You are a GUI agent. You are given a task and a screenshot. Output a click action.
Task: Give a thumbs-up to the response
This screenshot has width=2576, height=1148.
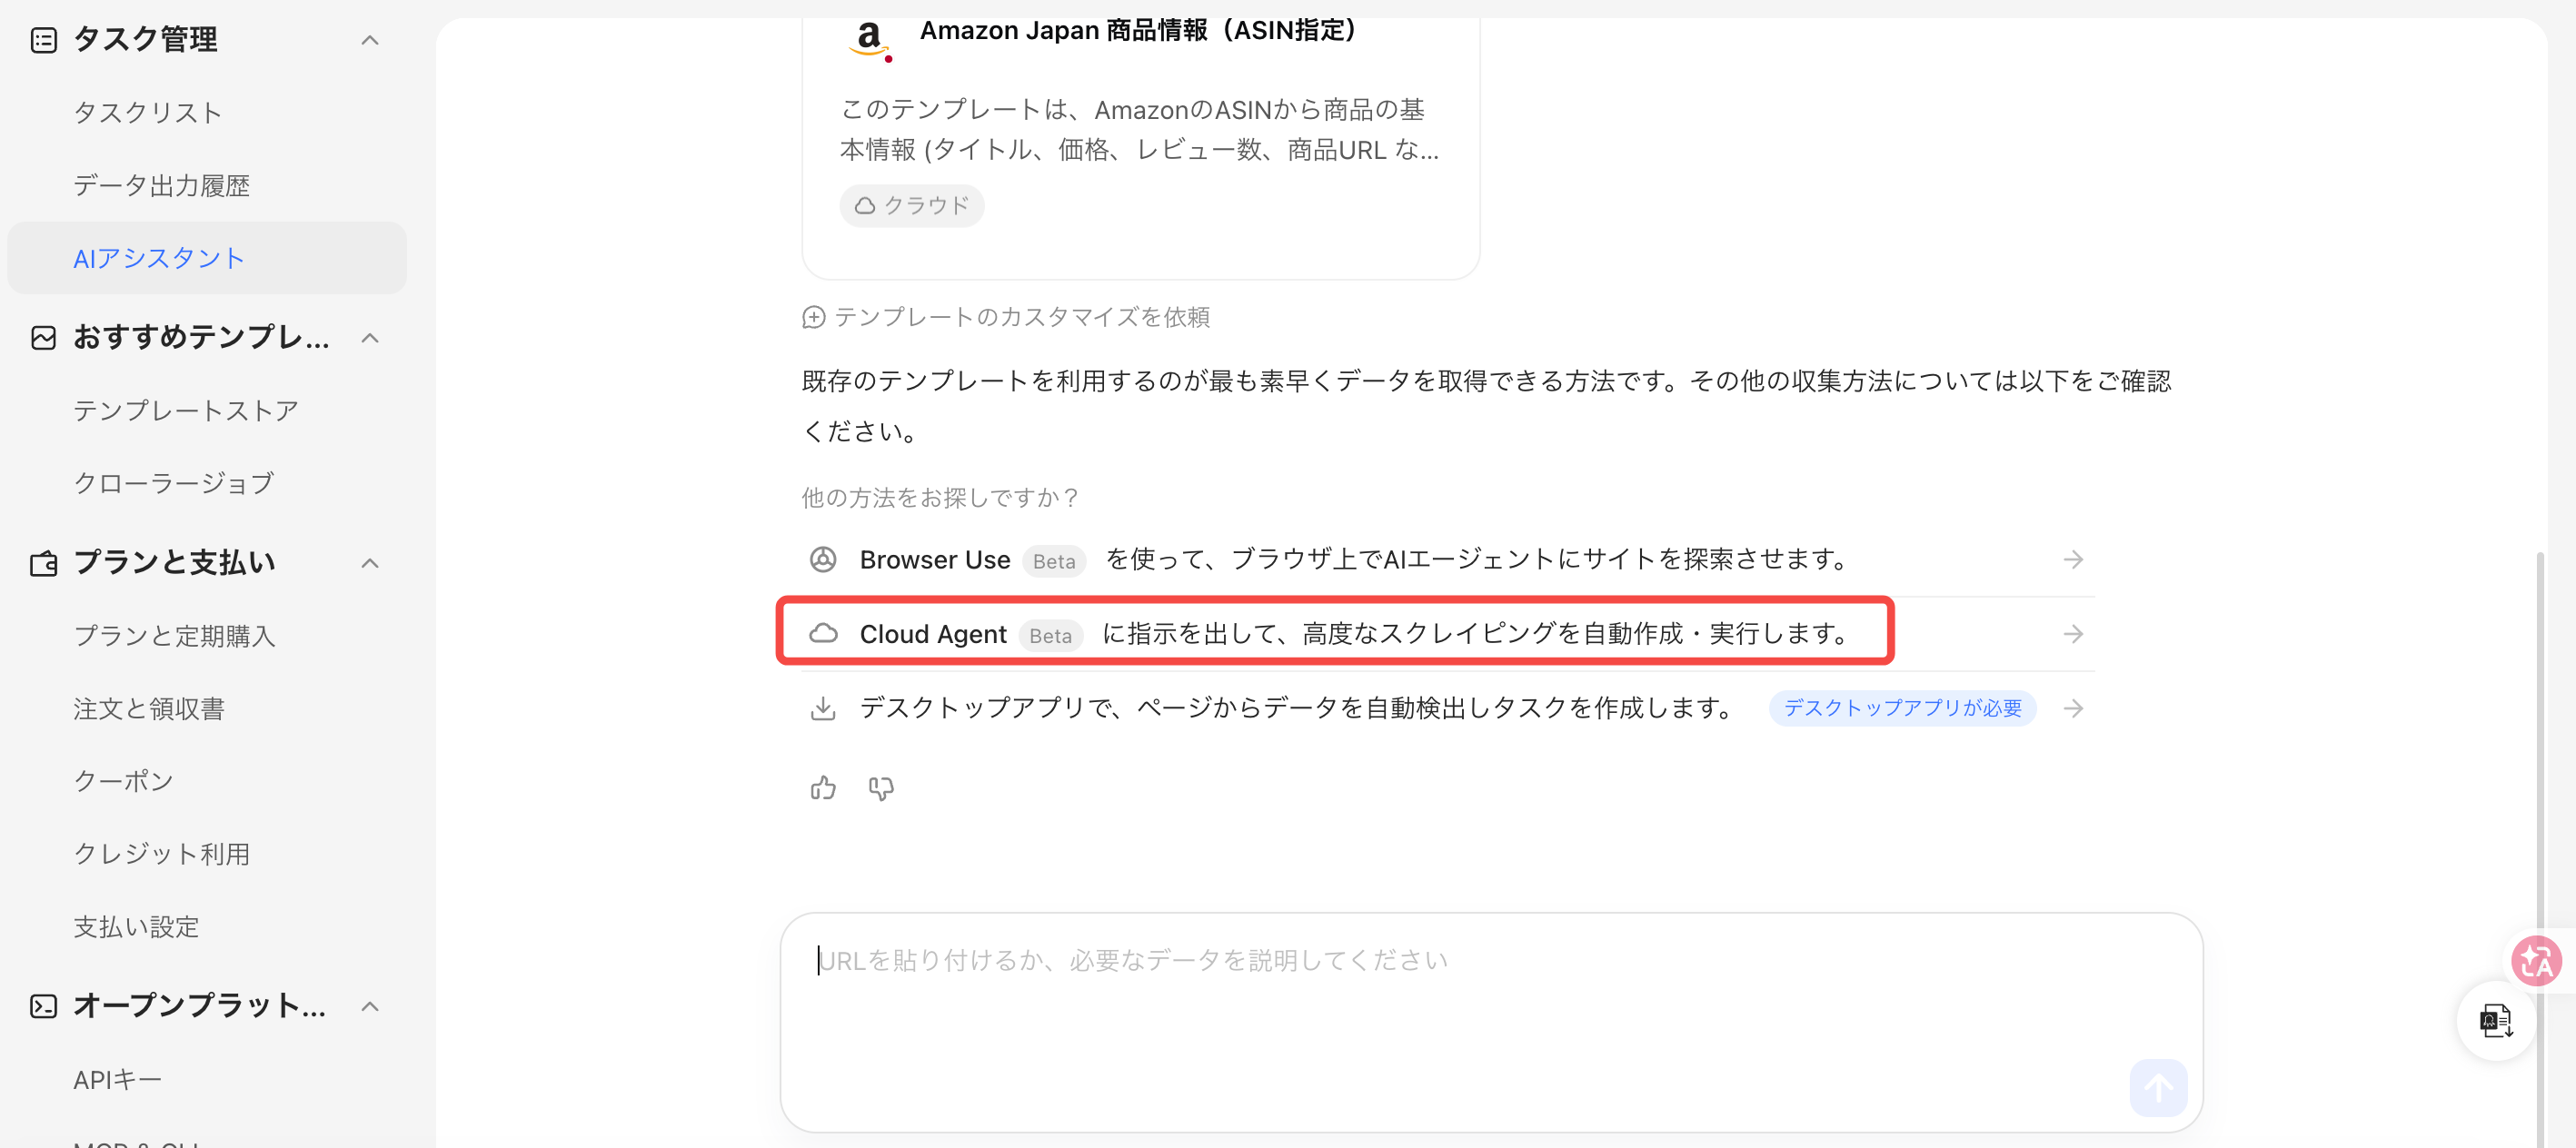coord(823,788)
